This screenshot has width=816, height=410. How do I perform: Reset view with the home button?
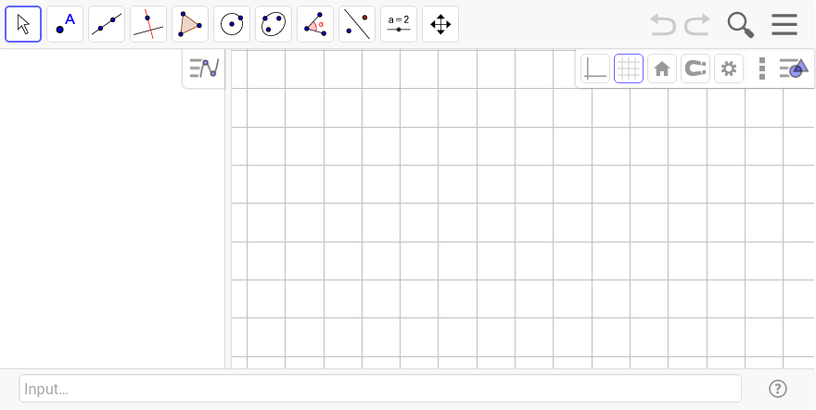tap(662, 68)
